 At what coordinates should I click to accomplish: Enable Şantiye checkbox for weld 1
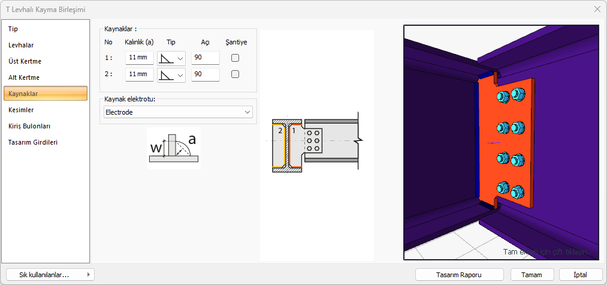[235, 58]
